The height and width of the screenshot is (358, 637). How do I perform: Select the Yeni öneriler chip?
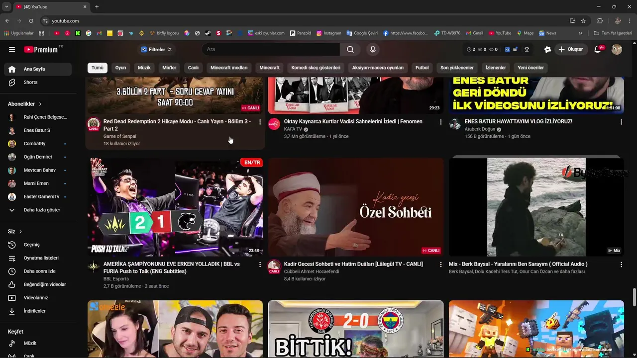pyautogui.click(x=531, y=68)
